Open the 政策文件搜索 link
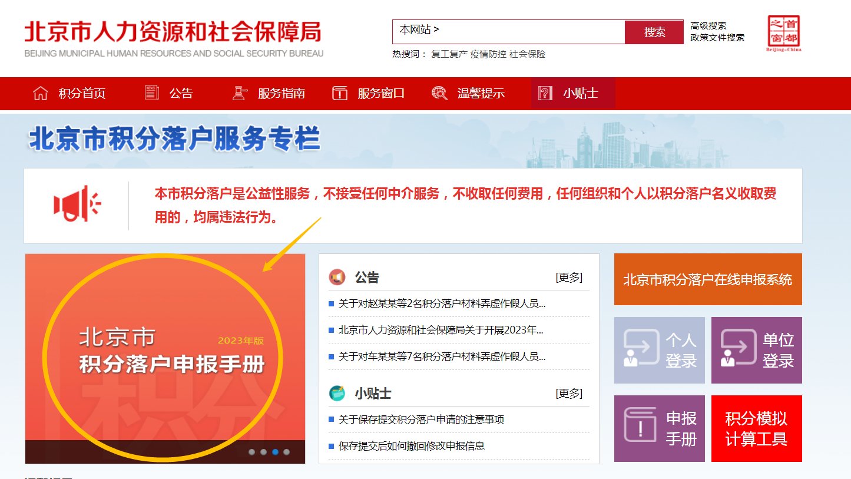 point(717,38)
